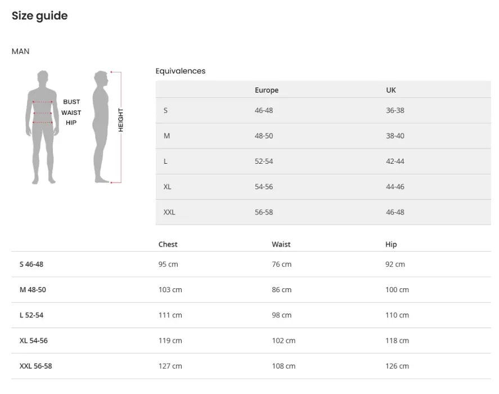499x394 pixels.
Task: Select the M 48-50 measurement row label
Action: (33, 290)
